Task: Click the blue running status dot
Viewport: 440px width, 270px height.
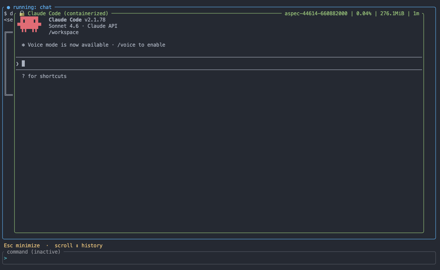Action: [x=8, y=7]
